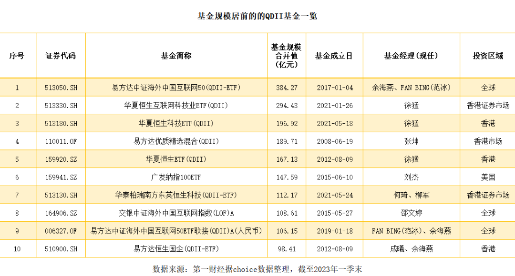Viewport: 515px width, 276px height.
Task: Click fund size value 294.43
Action: (287, 106)
